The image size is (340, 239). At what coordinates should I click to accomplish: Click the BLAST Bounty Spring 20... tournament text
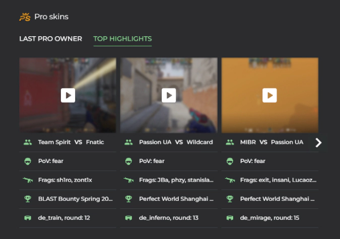point(76,199)
